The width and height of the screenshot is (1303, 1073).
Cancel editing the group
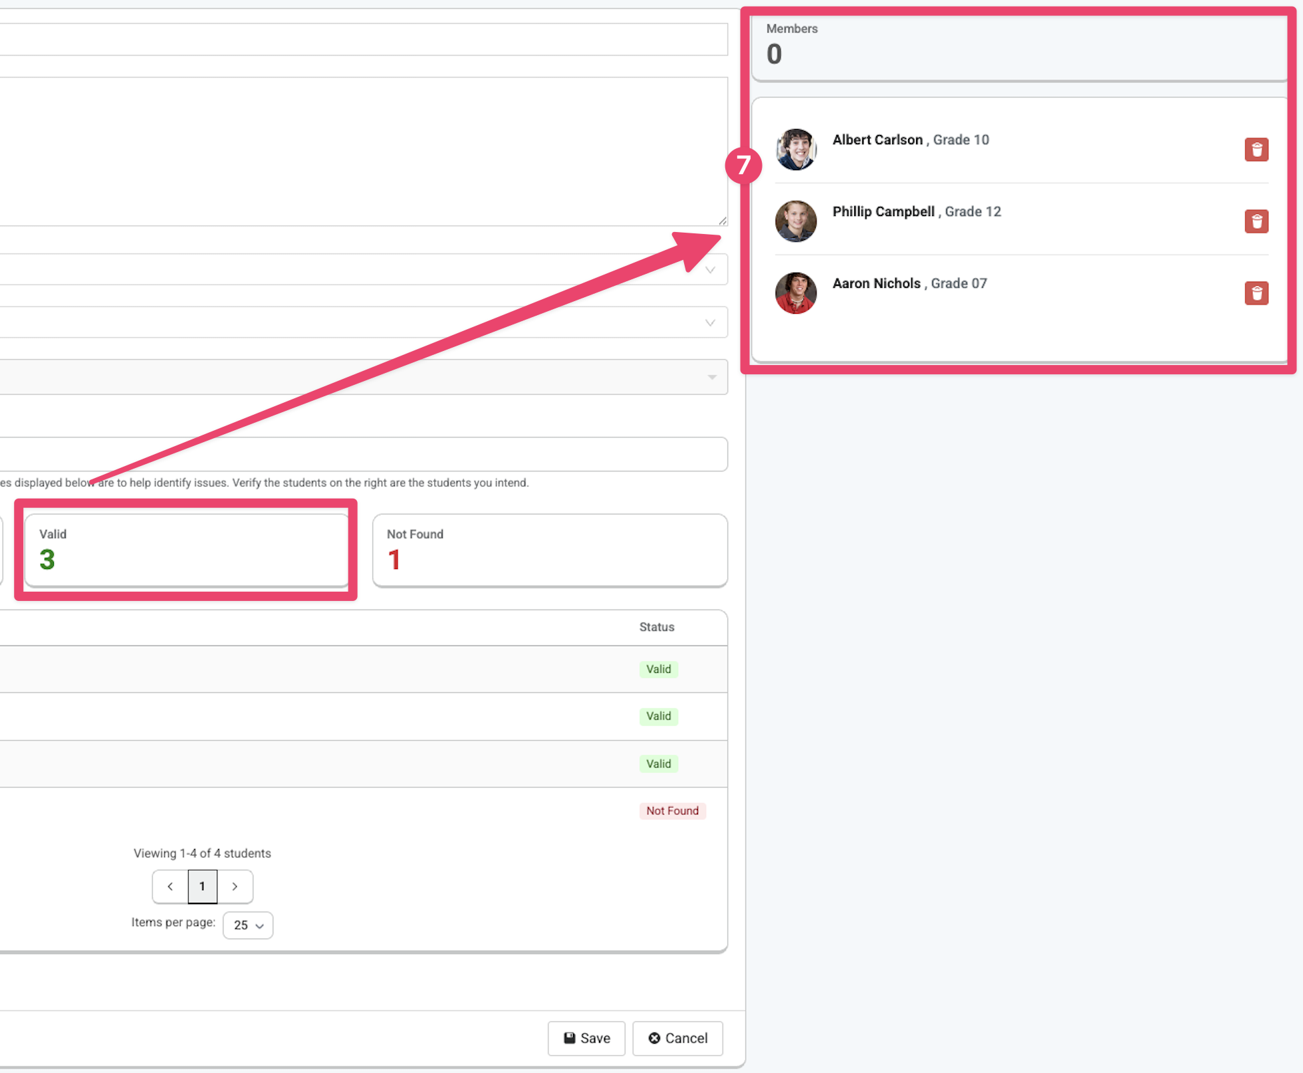(x=677, y=1038)
